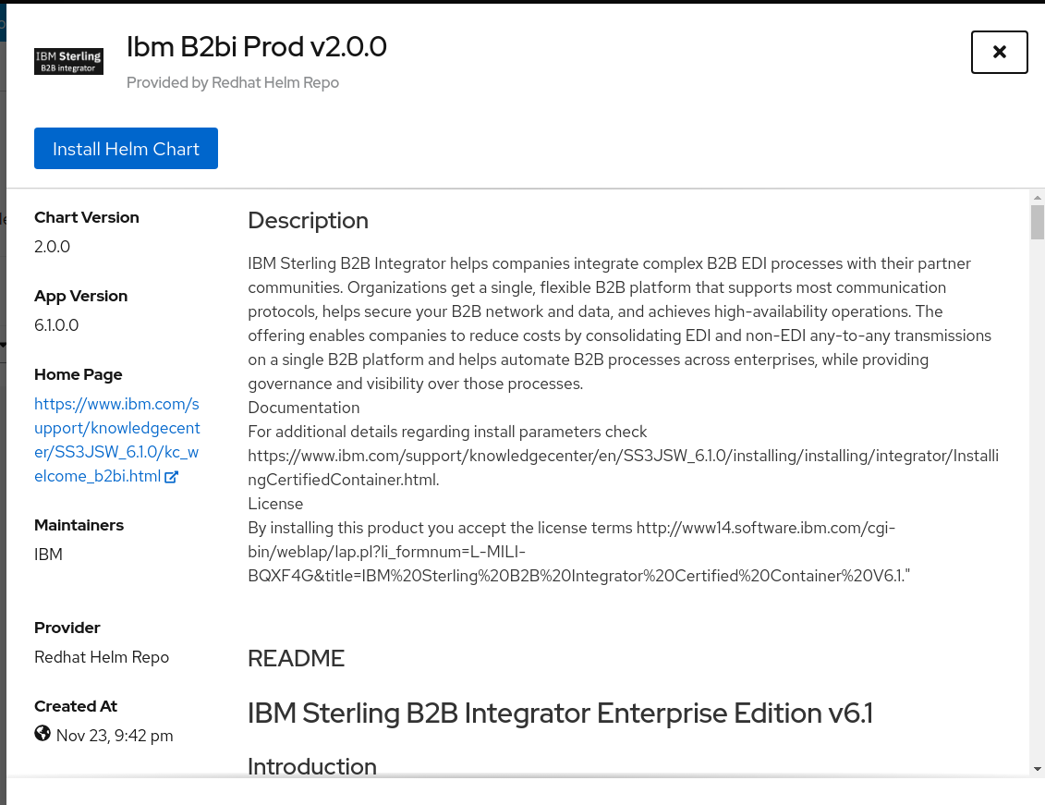Screen dimensions: 1045x805
Task: Select the Chart Version value 2.0.0
Action: pyautogui.click(x=52, y=247)
